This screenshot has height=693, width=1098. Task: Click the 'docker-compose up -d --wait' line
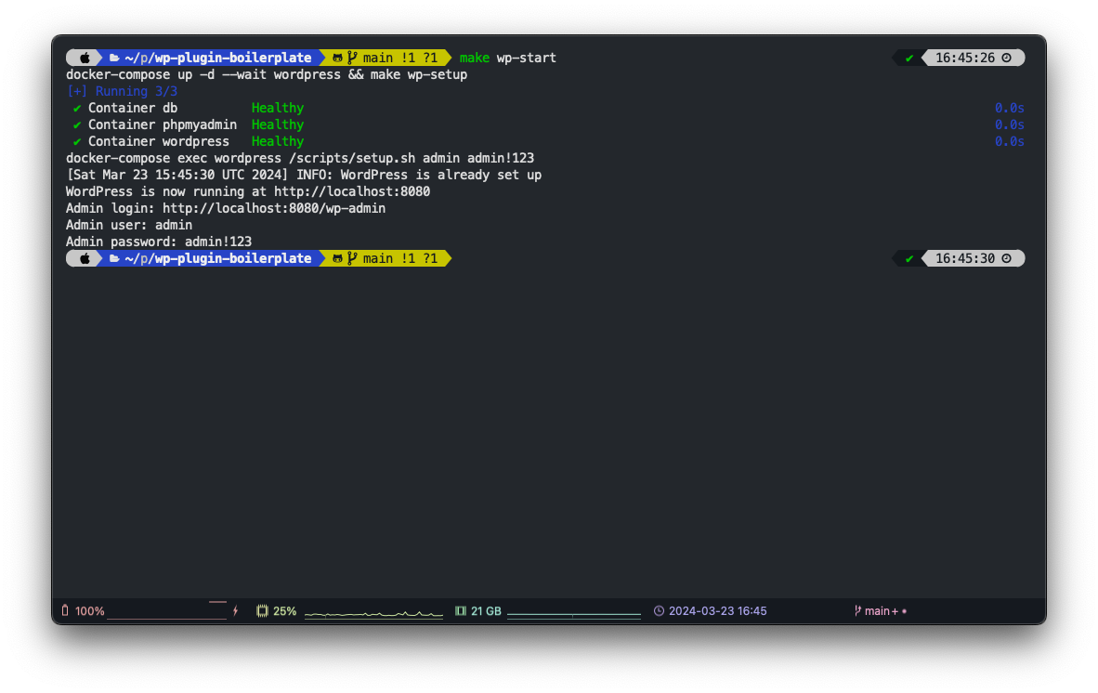point(266,75)
